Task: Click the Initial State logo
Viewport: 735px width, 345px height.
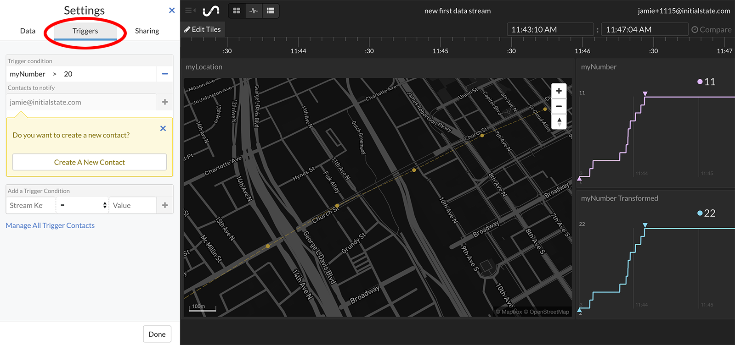Action: 211,11
